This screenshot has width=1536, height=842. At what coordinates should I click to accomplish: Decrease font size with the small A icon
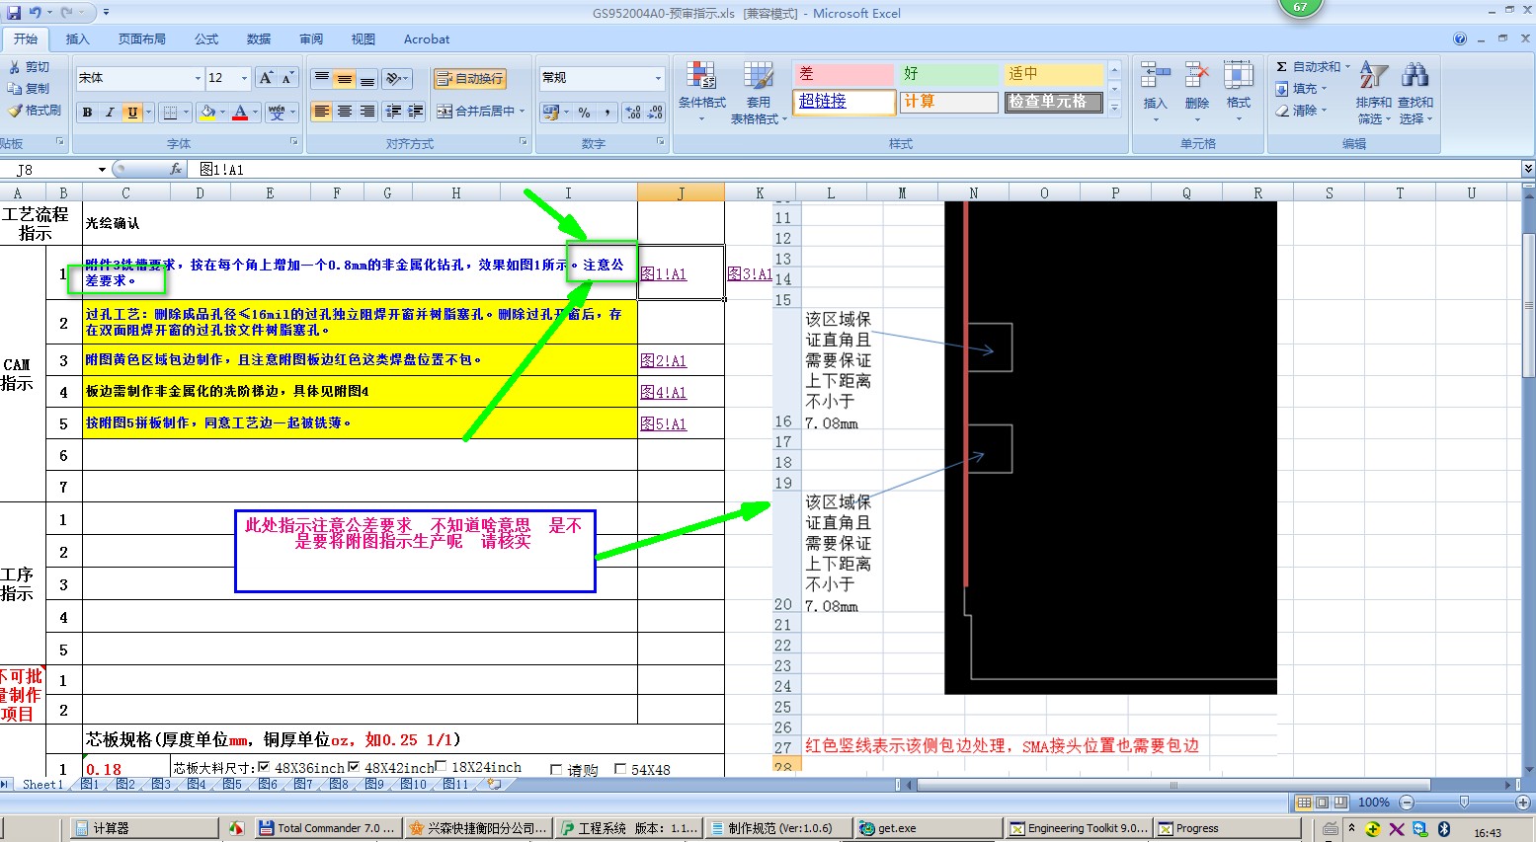(287, 78)
